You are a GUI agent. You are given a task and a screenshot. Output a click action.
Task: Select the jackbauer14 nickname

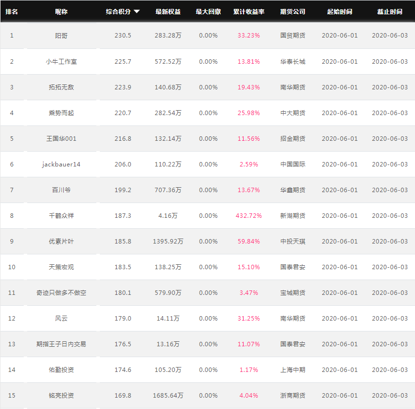tap(61, 164)
